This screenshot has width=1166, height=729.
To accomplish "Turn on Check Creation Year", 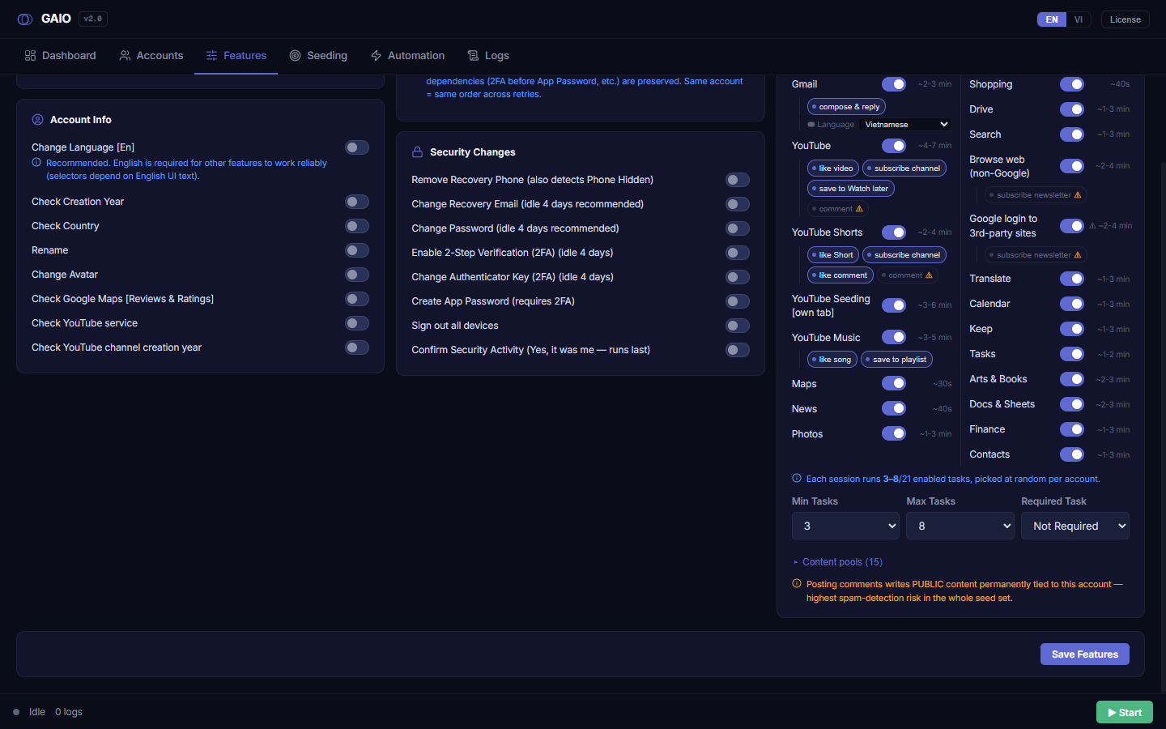I will pyautogui.click(x=357, y=202).
